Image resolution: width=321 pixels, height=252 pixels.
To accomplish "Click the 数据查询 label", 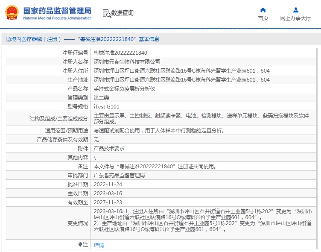I will 122,13.
